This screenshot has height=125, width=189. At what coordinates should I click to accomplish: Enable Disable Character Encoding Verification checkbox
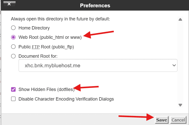(x=13, y=99)
